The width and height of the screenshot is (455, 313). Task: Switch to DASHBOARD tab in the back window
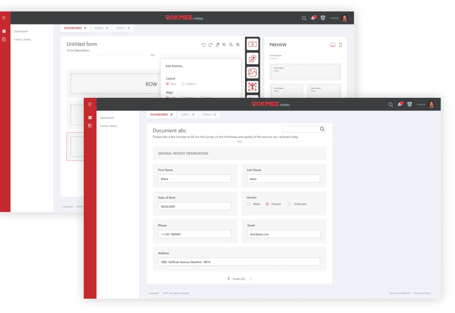[x=73, y=28]
